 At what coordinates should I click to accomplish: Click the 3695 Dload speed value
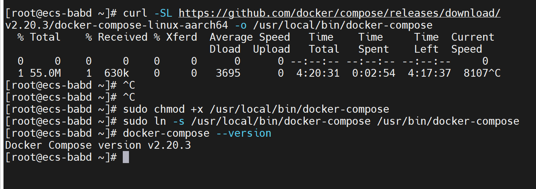[x=228, y=73]
